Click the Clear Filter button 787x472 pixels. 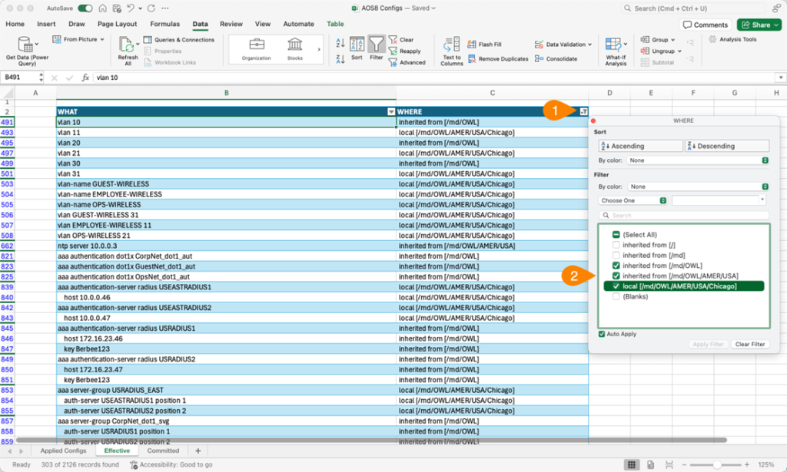tap(749, 345)
